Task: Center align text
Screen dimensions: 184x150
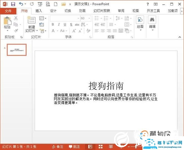Action: pos(103,31)
